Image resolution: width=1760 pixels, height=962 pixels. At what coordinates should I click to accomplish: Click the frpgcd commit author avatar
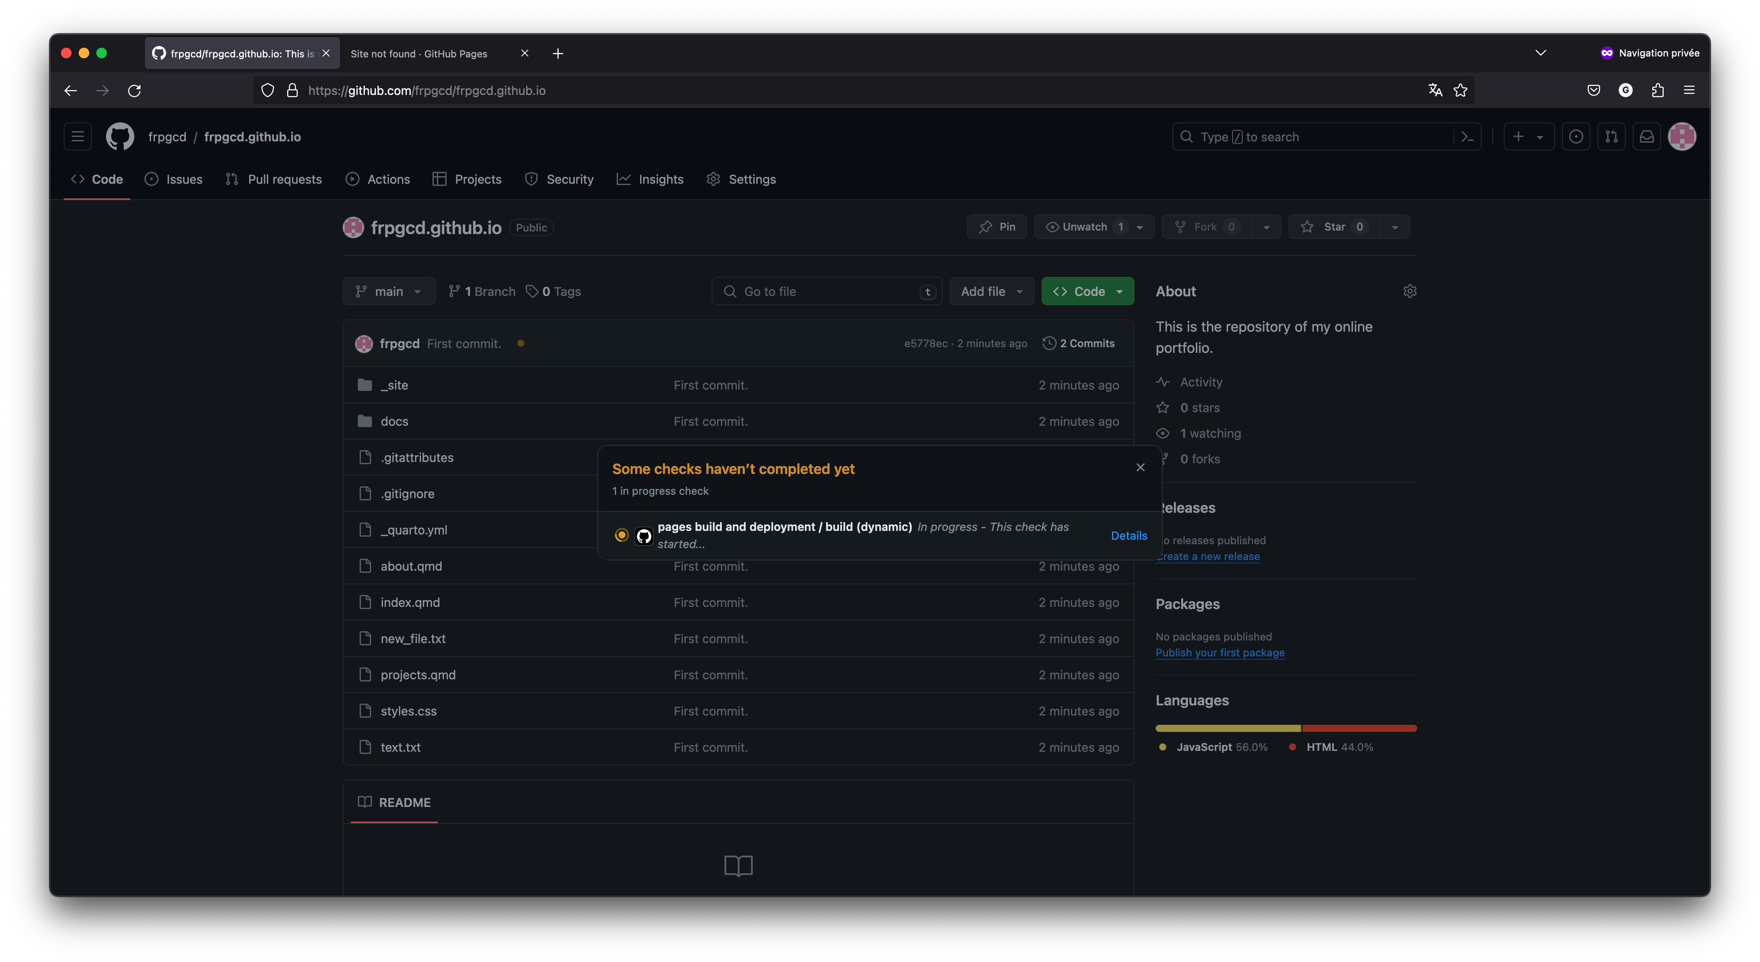[364, 344]
